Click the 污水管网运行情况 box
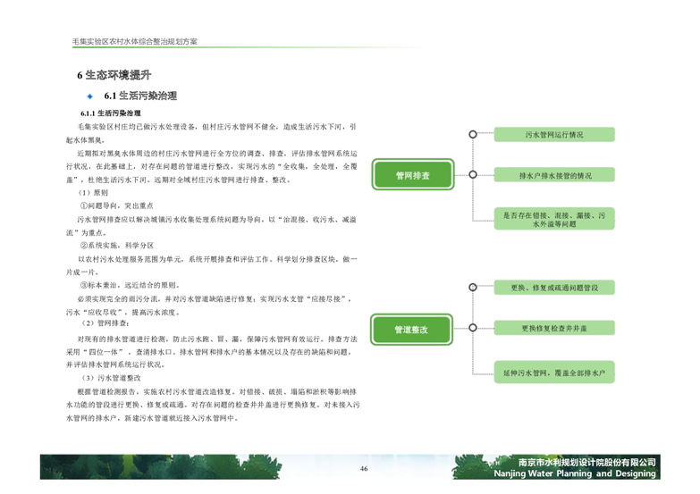The image size is (700, 494). tap(554, 135)
